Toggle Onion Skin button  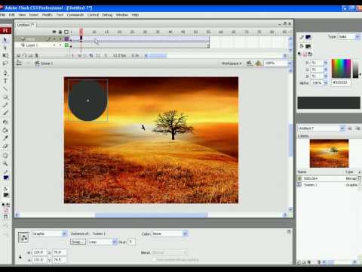pyautogui.click(x=80, y=56)
